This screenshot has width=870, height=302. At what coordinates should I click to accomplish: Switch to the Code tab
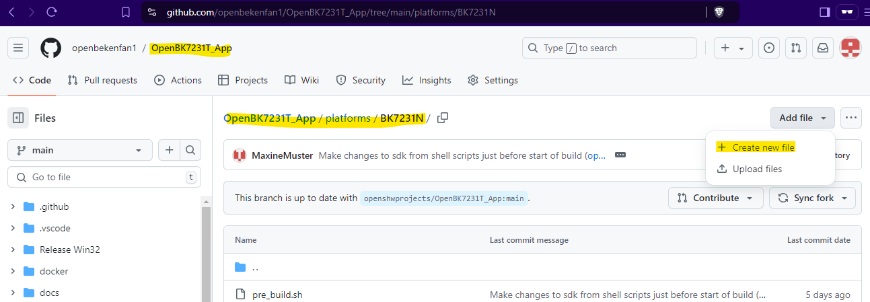tap(32, 80)
